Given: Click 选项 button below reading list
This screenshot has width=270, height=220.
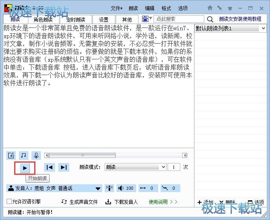Looking at the screenshot, I should point(256,202).
